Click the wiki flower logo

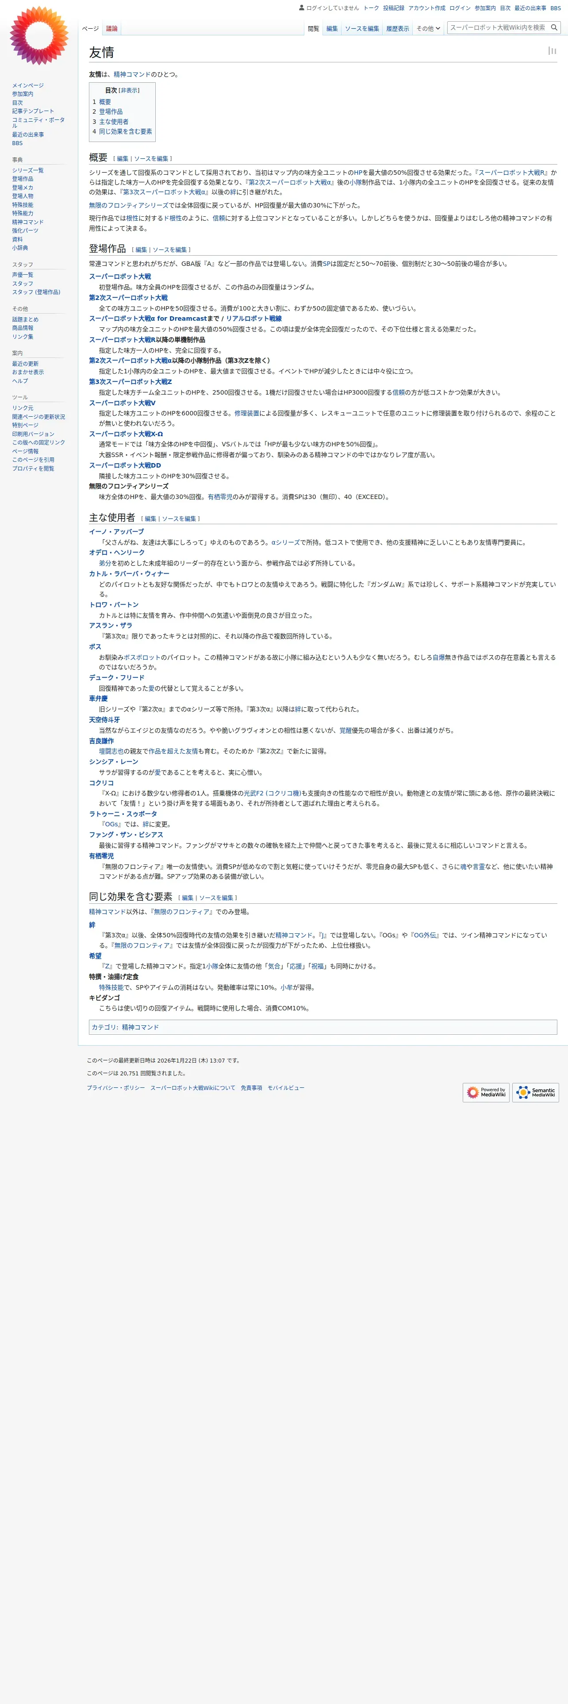[x=39, y=36]
